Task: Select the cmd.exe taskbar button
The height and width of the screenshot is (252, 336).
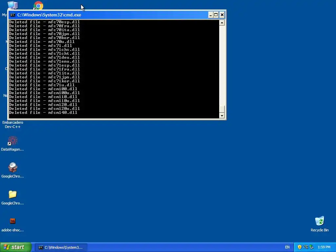Action: (61, 247)
